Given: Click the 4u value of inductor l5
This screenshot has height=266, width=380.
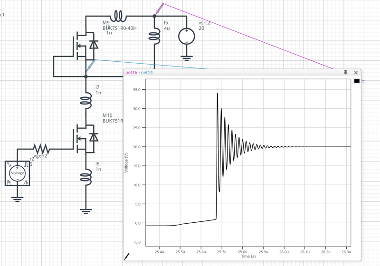Looking at the screenshot, I should click(167, 28).
